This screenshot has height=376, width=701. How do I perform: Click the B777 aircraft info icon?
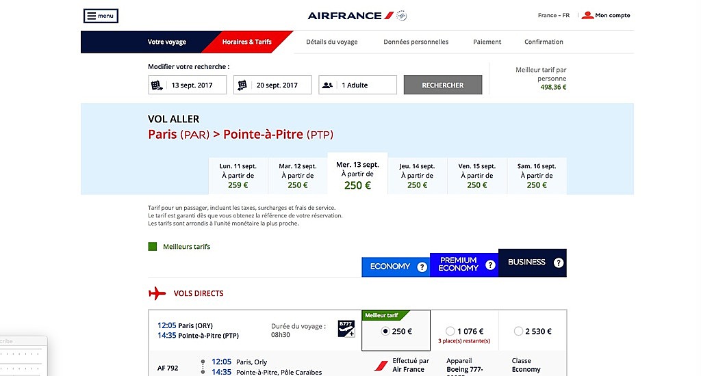click(x=346, y=329)
